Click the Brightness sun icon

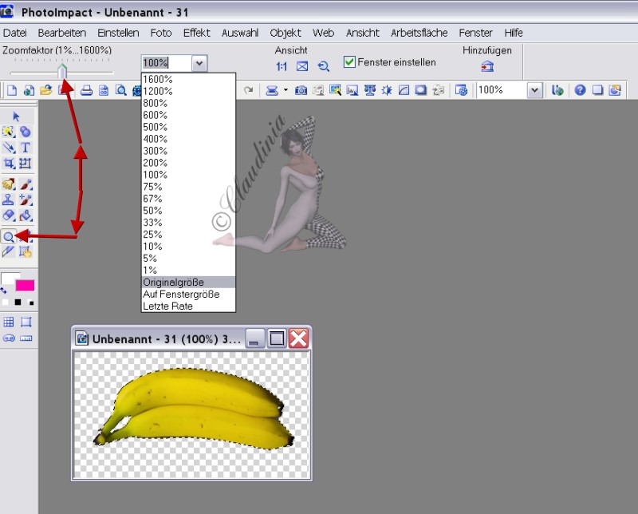pos(387,90)
